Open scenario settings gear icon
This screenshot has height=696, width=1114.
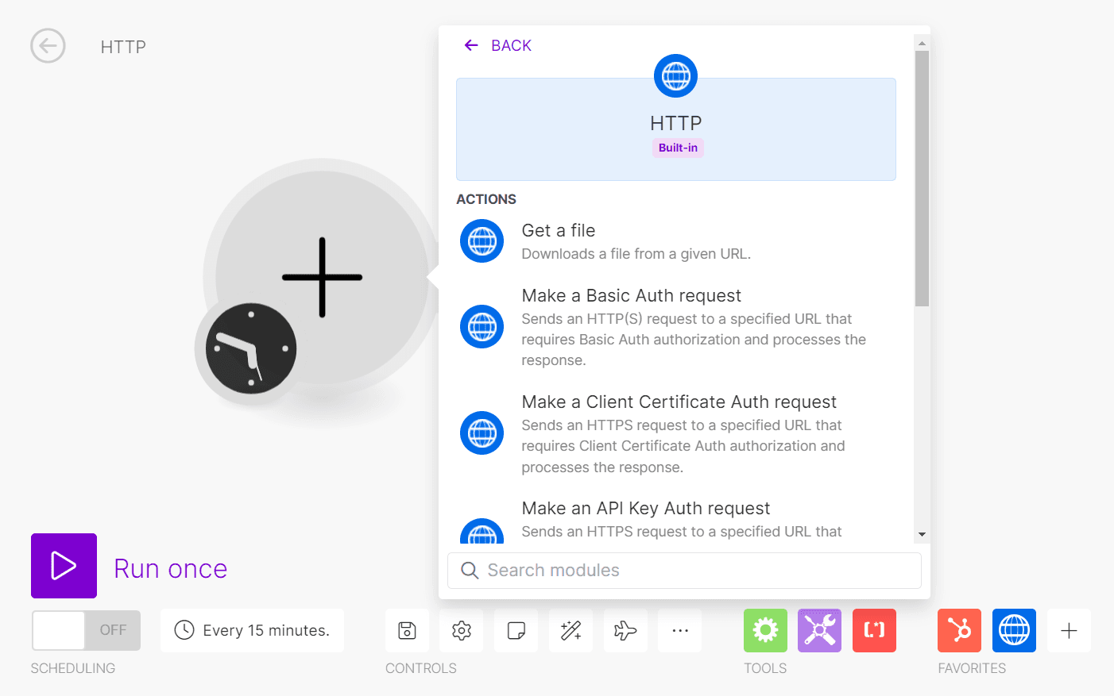(x=461, y=630)
